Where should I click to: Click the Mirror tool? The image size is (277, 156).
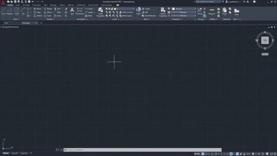coord(48,12)
